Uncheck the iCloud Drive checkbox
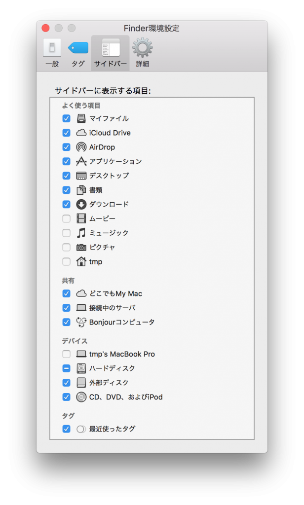This screenshot has width=304, height=505. (67, 133)
